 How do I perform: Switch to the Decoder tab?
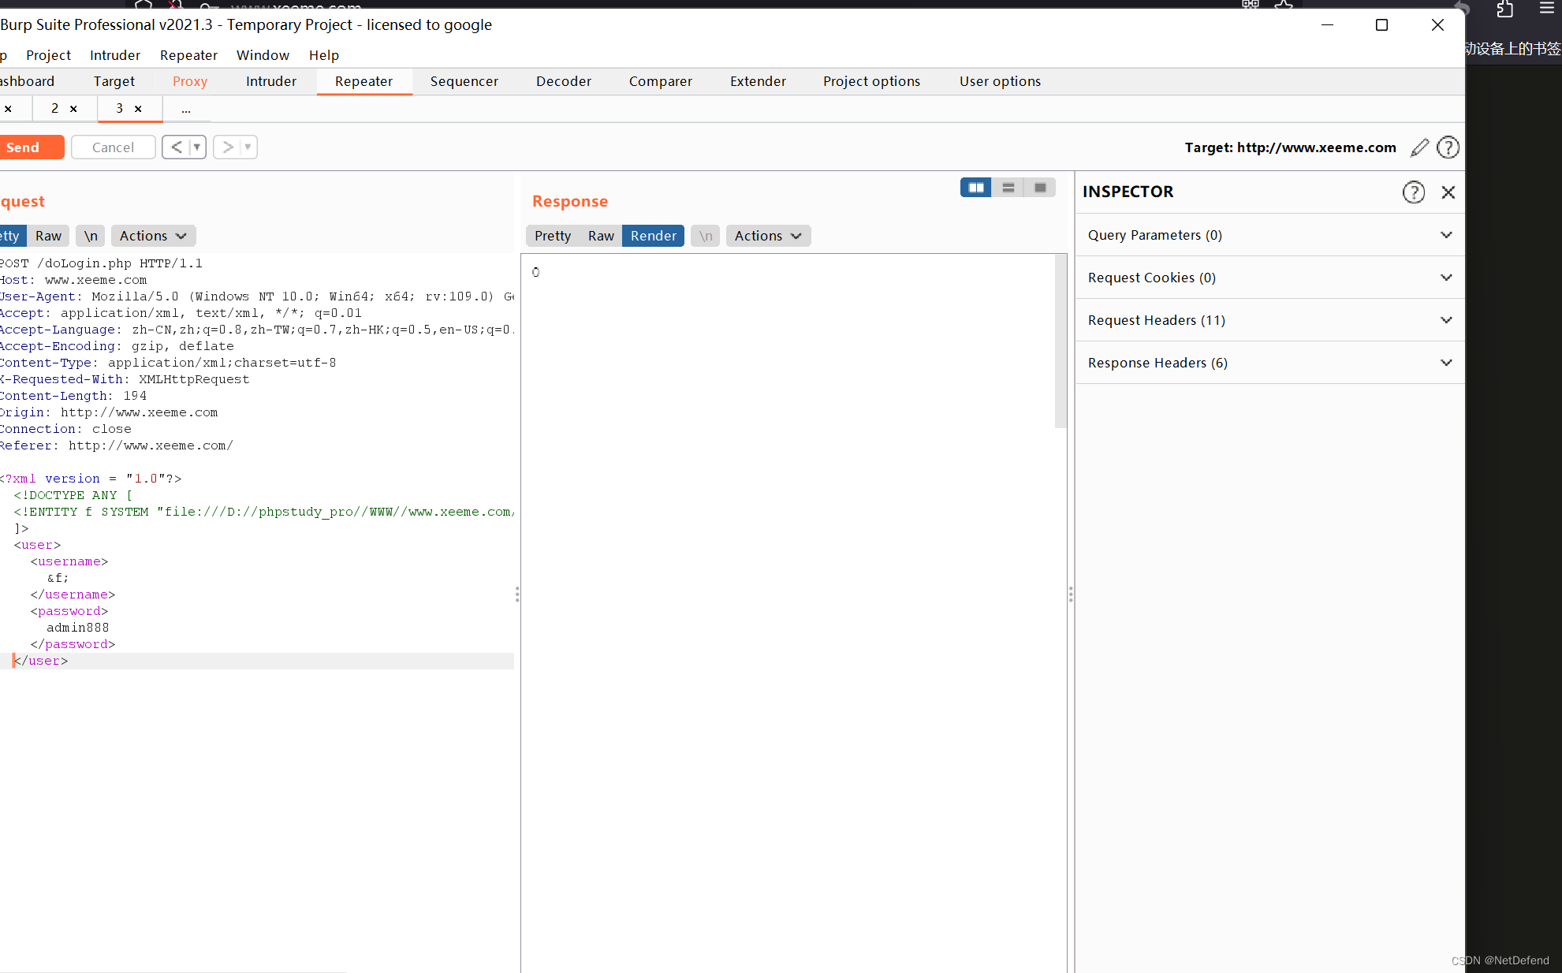point(564,81)
